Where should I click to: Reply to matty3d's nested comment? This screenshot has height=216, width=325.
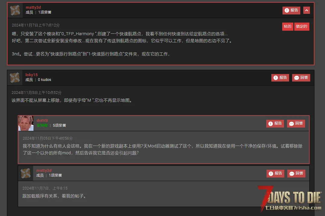click(296, 173)
